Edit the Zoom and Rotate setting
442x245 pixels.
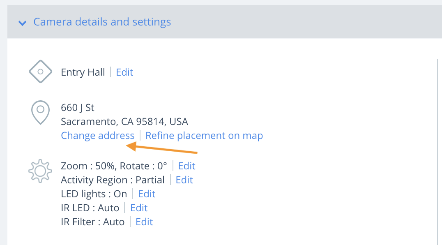[x=186, y=166]
